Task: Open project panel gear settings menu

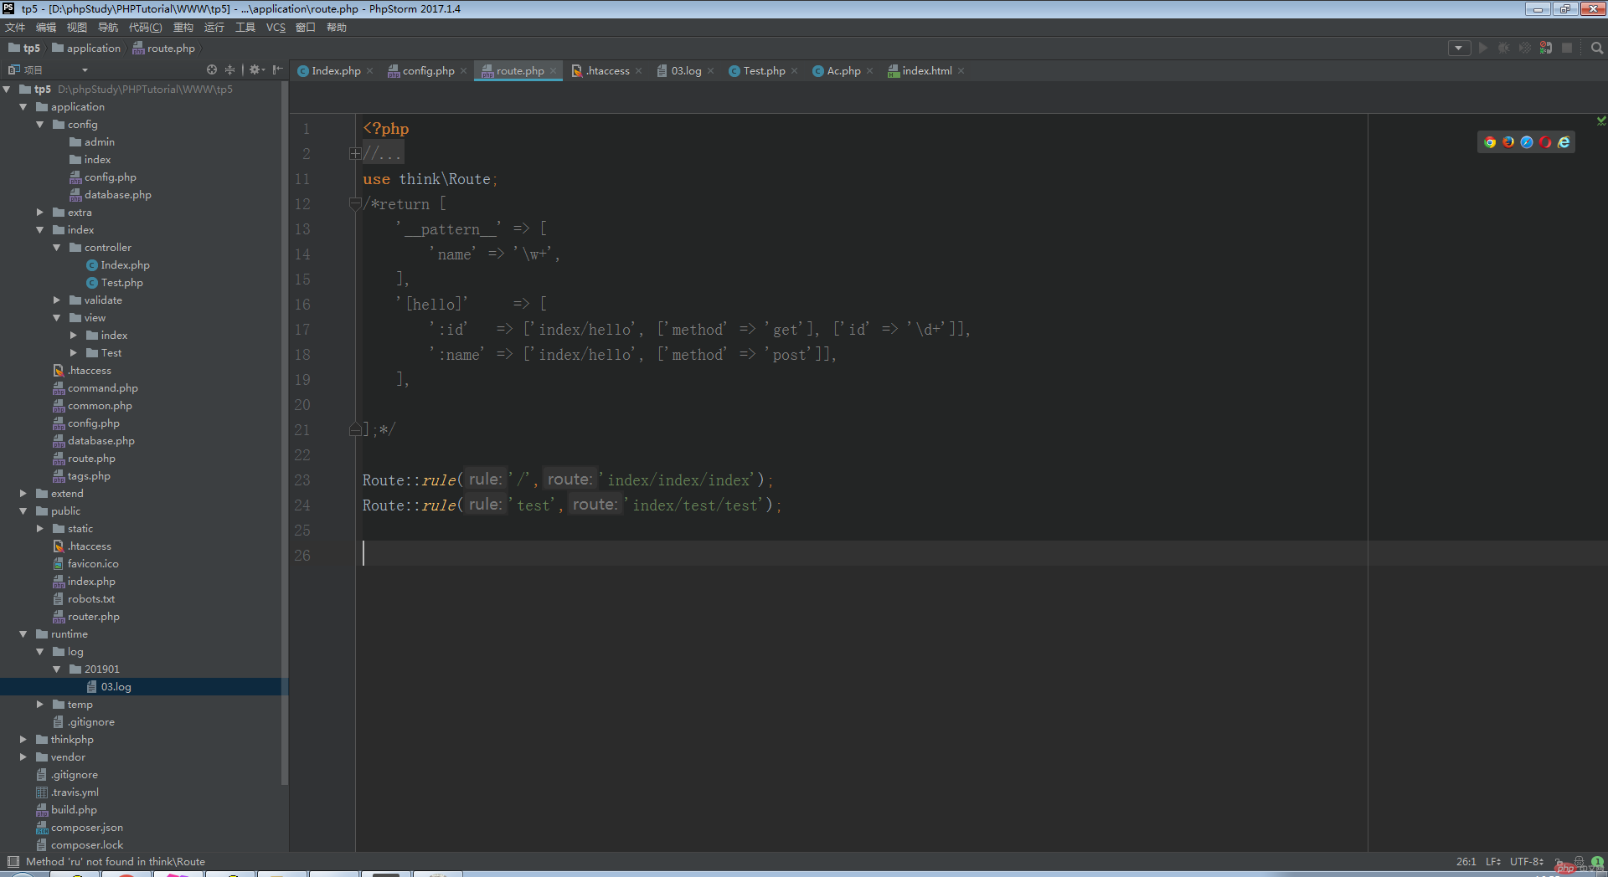Action: pos(256,70)
